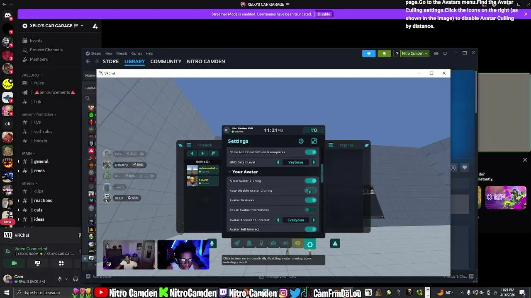Viewport: 531px width, 298px height.
Task: Open the Discord activities button
Action: (x=61, y=263)
